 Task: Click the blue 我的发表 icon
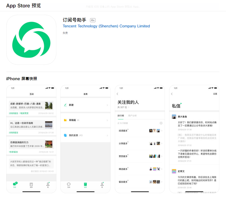(65, 135)
